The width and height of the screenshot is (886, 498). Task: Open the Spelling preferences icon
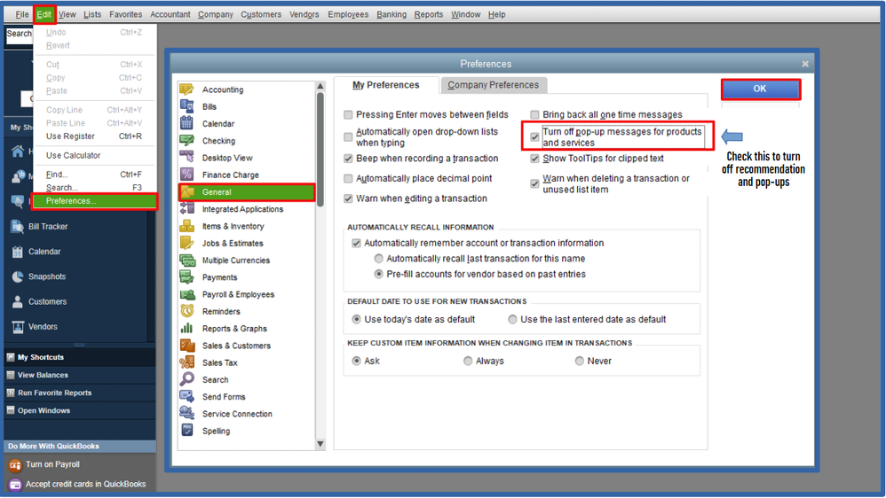(x=187, y=431)
